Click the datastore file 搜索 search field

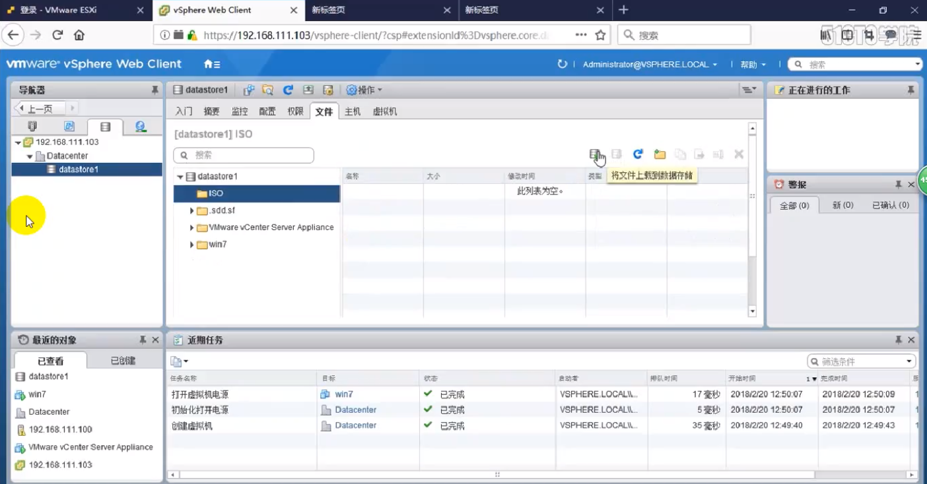(244, 155)
